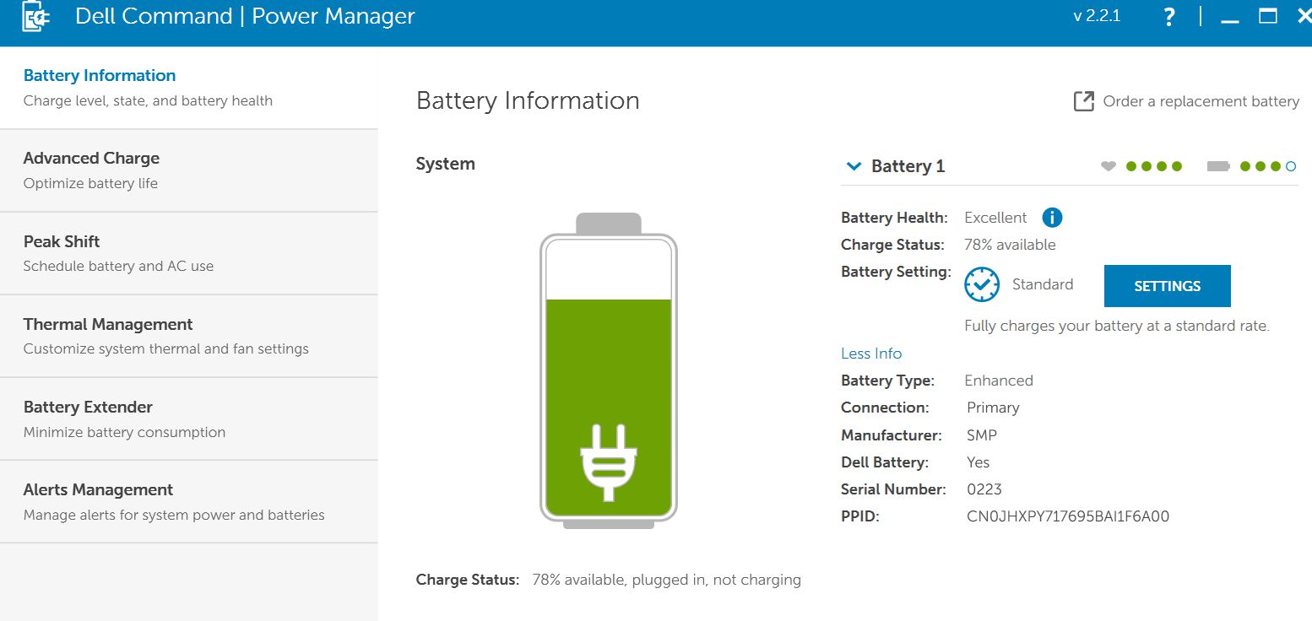The width and height of the screenshot is (1312, 621).
Task: Click the battery health heart icon
Action: pyautogui.click(x=1109, y=166)
